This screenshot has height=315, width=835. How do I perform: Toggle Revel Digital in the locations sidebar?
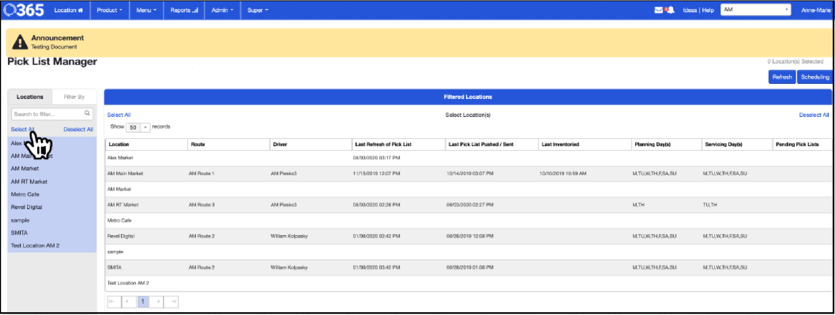(x=27, y=207)
